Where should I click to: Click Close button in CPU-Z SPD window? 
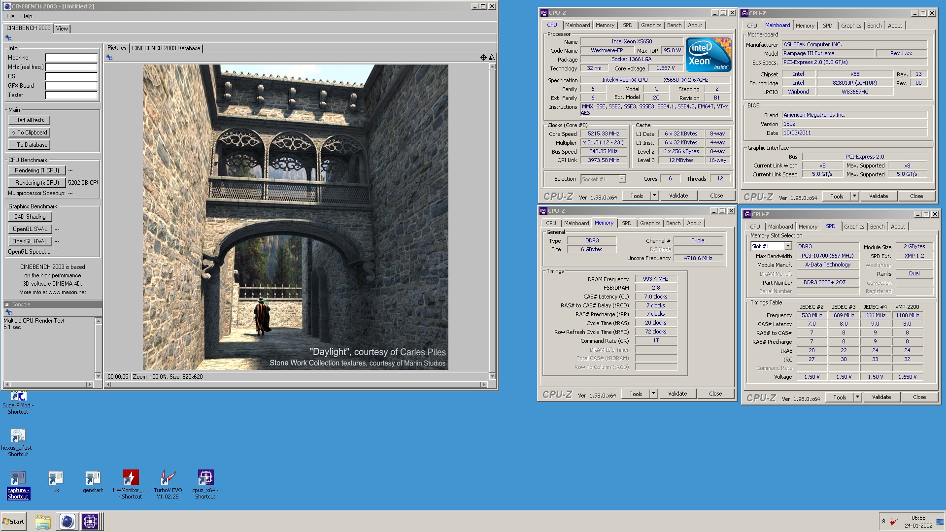coord(919,397)
